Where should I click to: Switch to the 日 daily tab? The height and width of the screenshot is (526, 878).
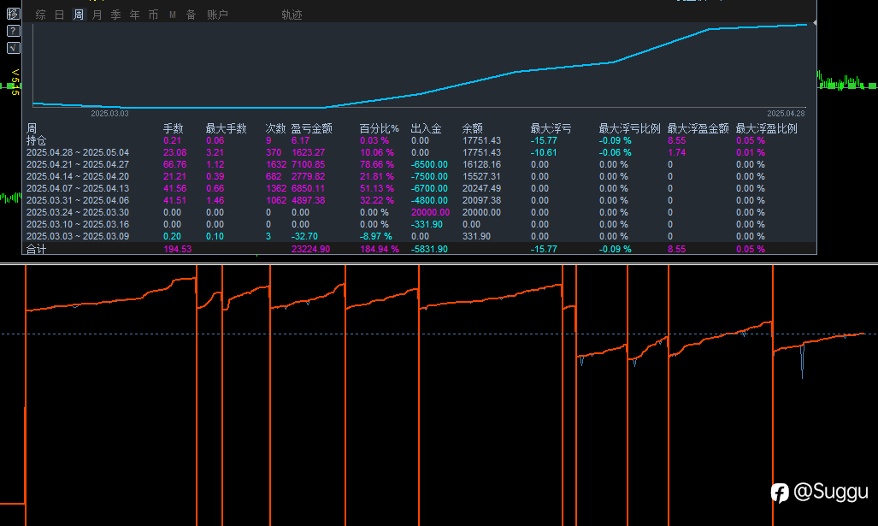60,15
